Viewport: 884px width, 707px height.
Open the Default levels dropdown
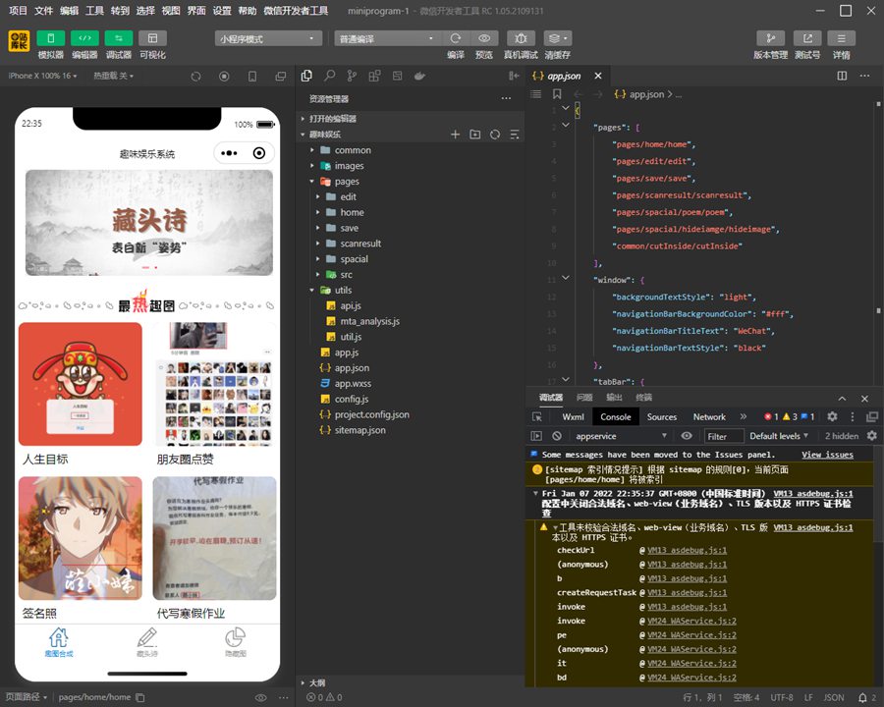pyautogui.click(x=779, y=436)
